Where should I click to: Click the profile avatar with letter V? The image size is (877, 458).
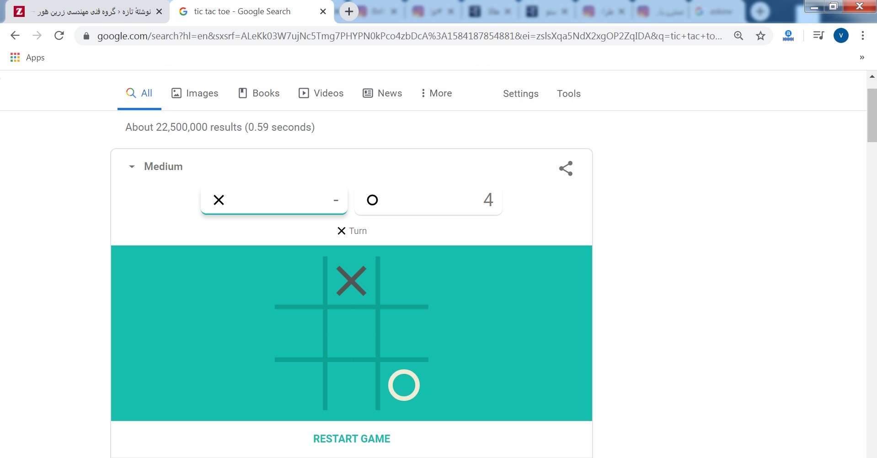[x=841, y=36]
